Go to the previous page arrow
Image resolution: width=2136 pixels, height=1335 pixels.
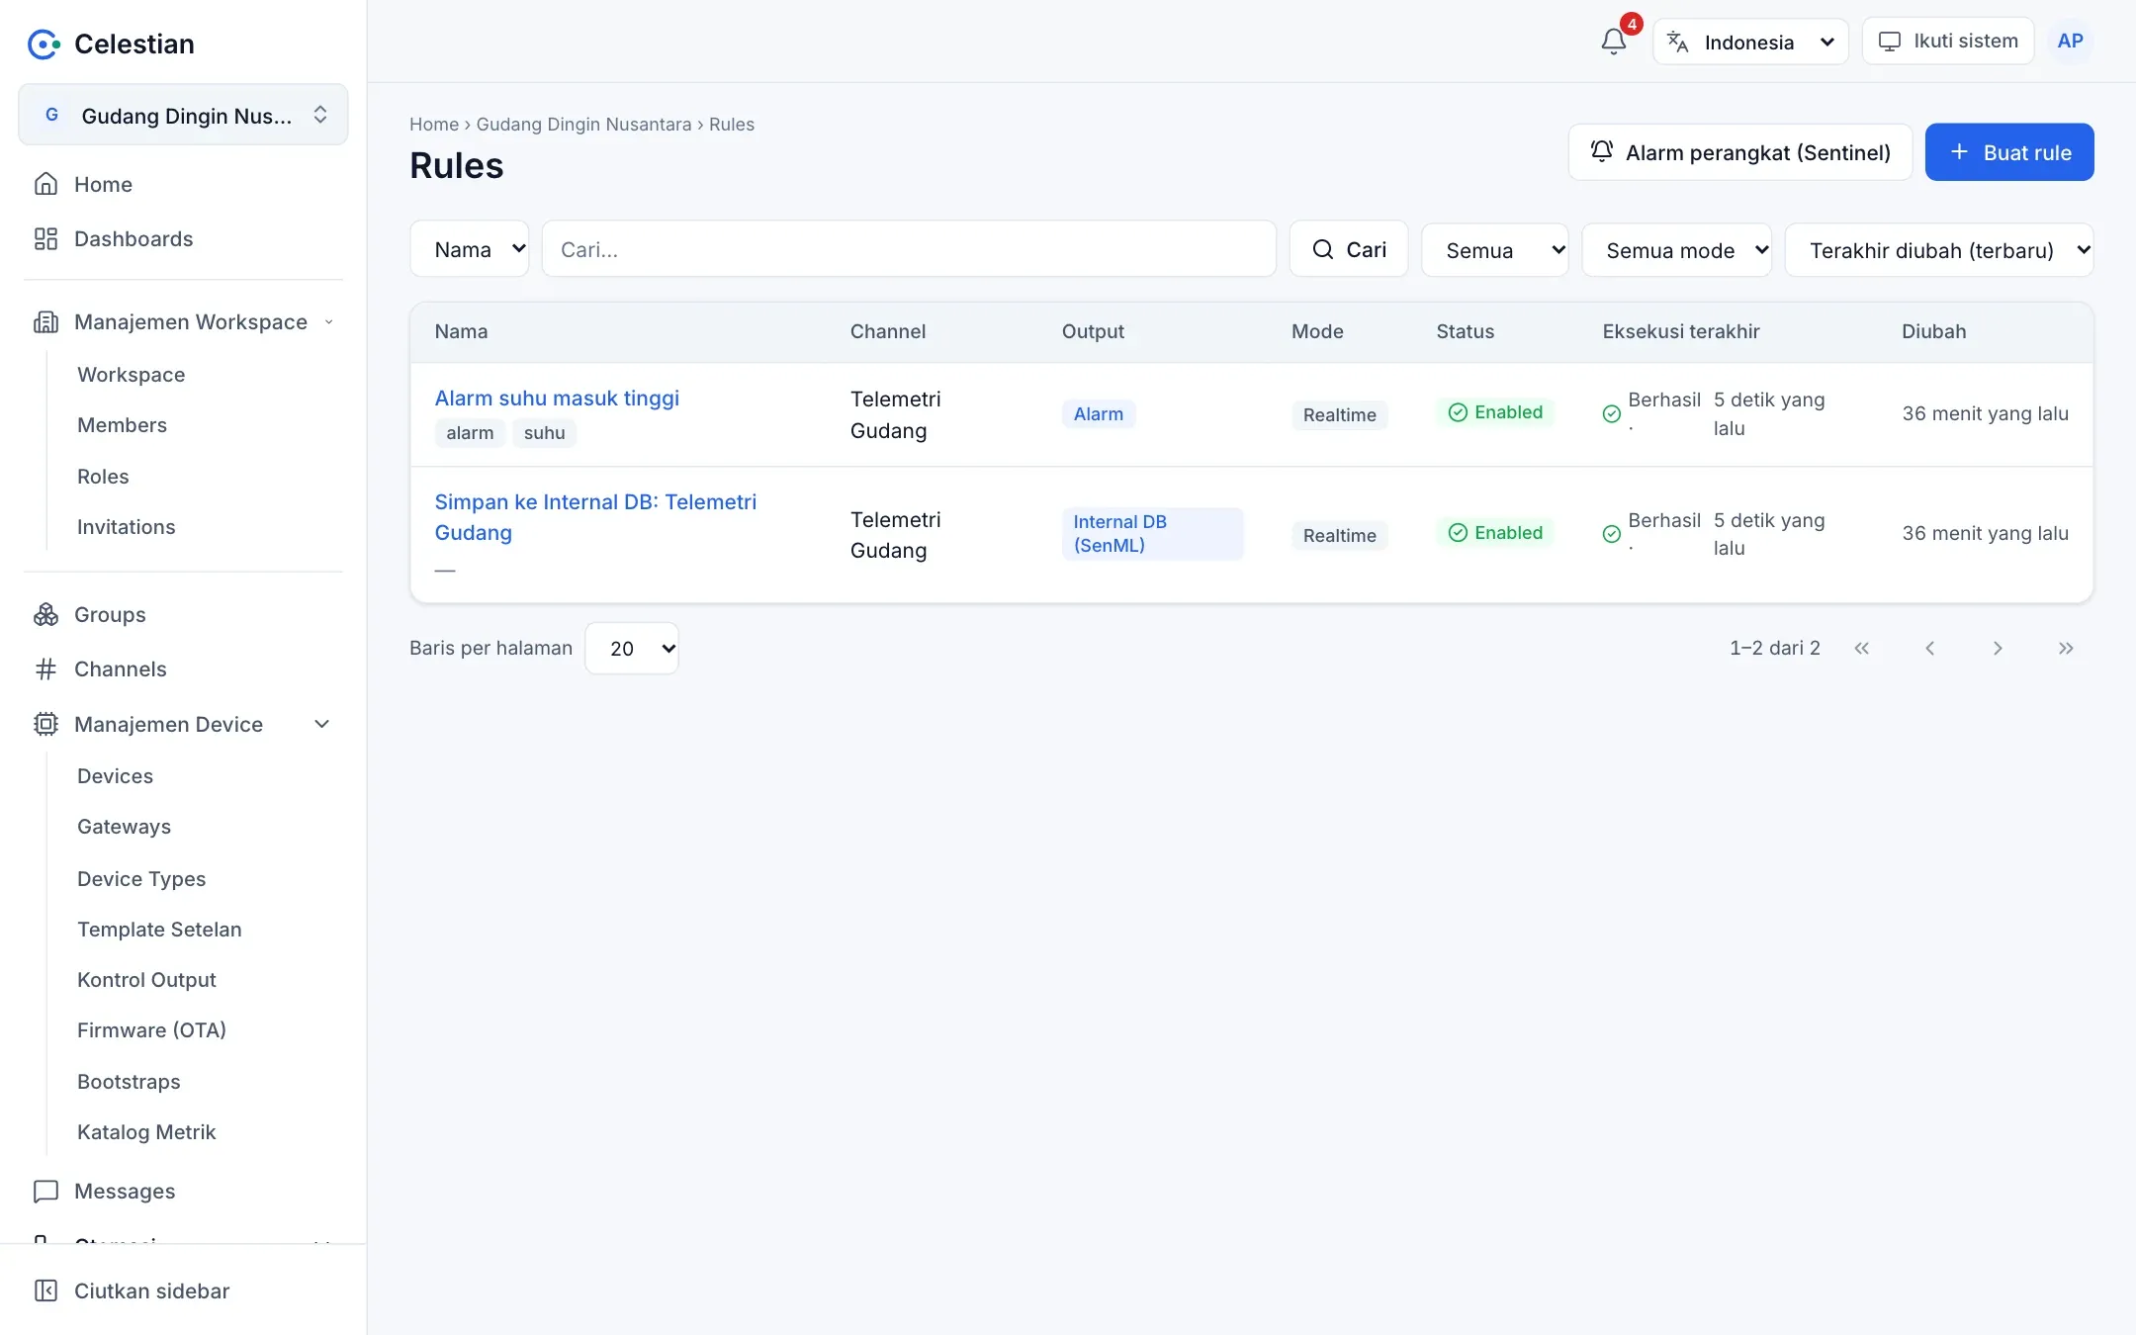pos(1929,648)
